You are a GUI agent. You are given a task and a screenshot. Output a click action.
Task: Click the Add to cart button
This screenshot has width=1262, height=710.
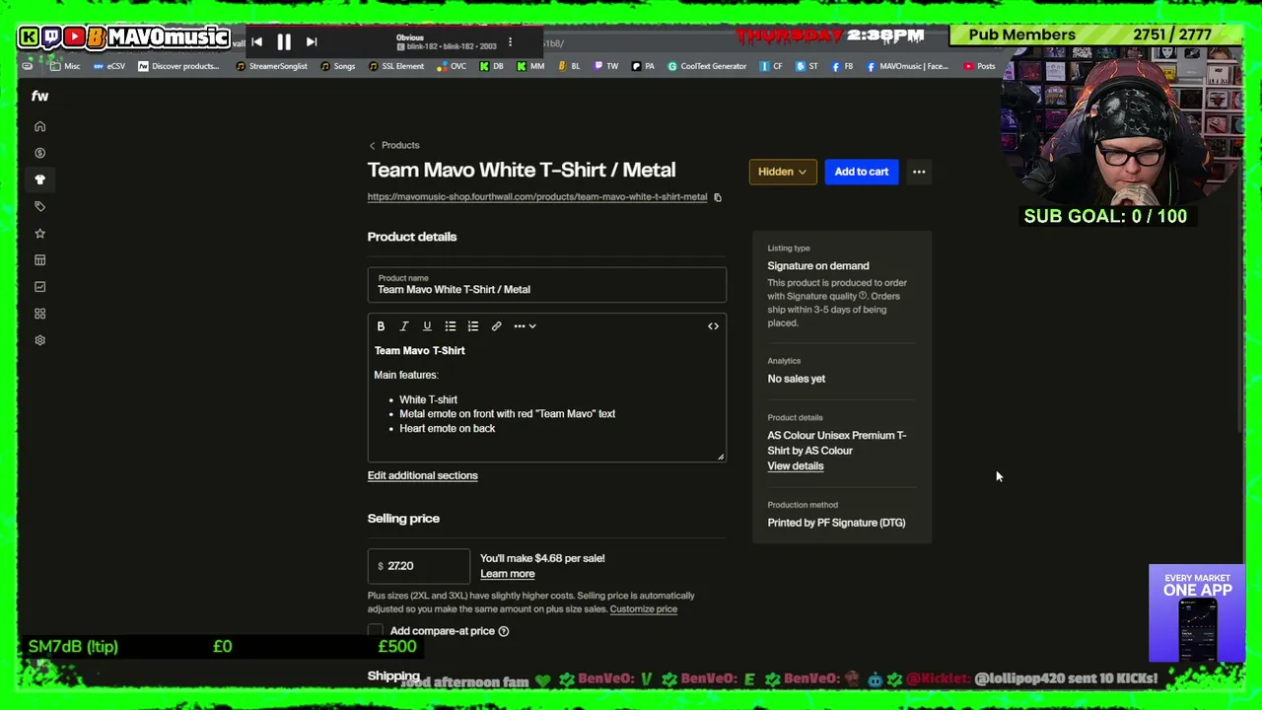[862, 172]
